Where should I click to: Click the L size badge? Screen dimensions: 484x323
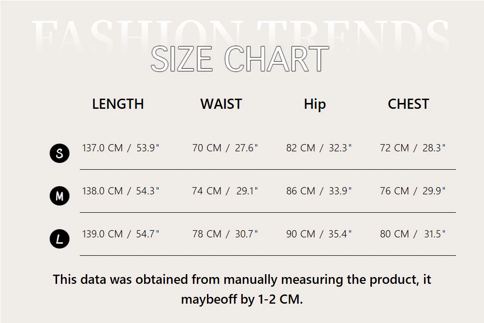click(x=59, y=239)
